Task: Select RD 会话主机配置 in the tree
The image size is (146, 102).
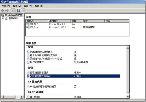Action: tap(14, 15)
